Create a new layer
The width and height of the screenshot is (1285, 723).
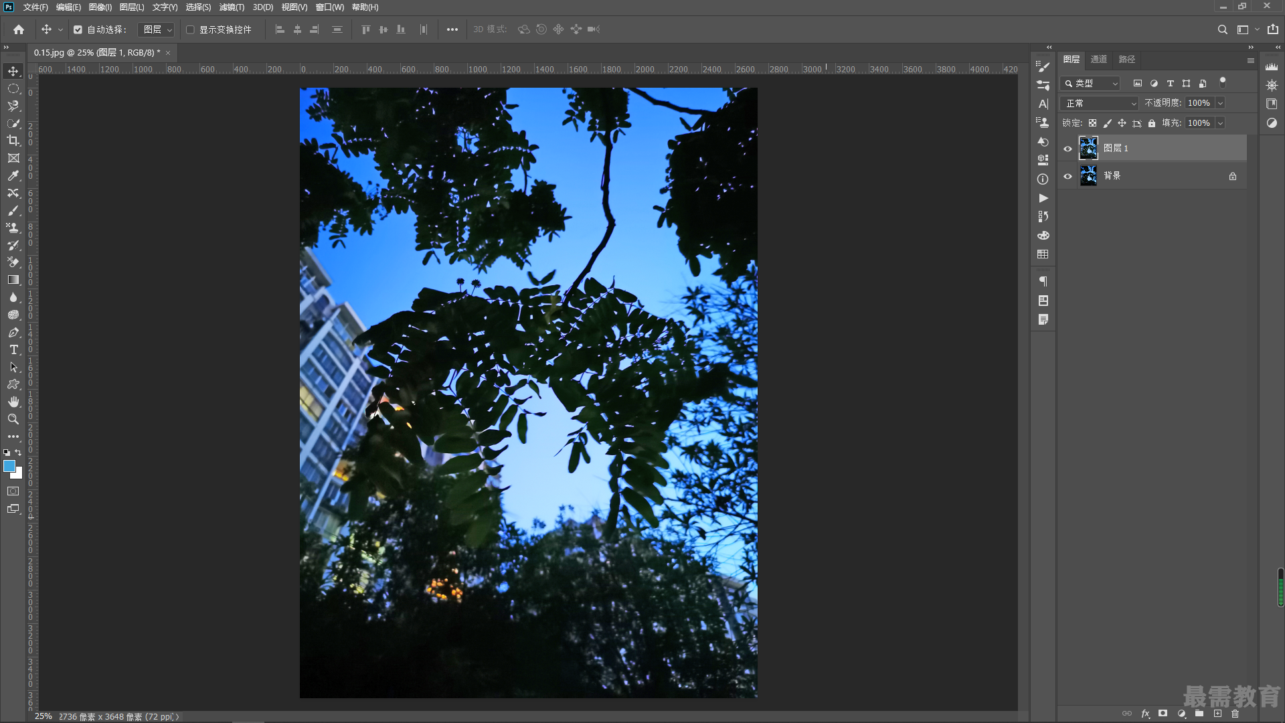[x=1217, y=714]
